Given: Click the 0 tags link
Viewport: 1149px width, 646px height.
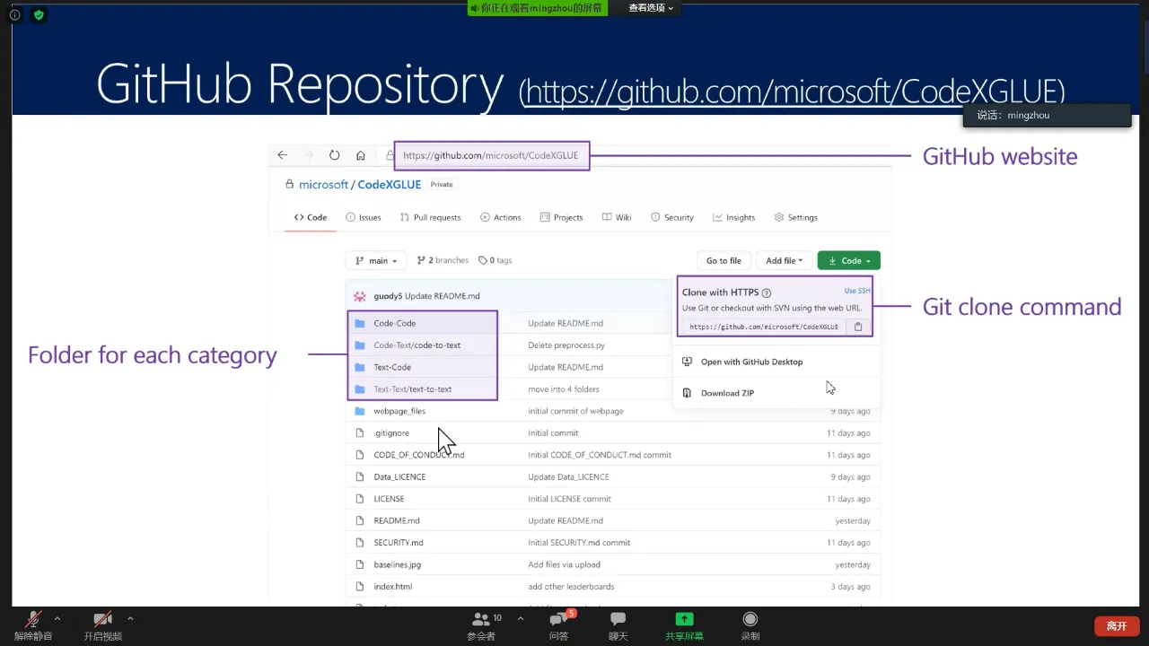Looking at the screenshot, I should [496, 260].
